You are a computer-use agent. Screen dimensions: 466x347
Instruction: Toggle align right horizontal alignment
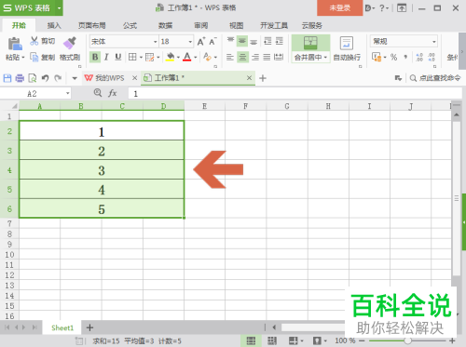point(255,57)
